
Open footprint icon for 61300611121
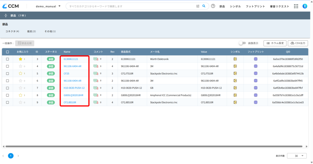pos(256,59)
